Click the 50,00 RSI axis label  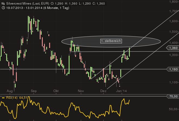tap(173, 109)
